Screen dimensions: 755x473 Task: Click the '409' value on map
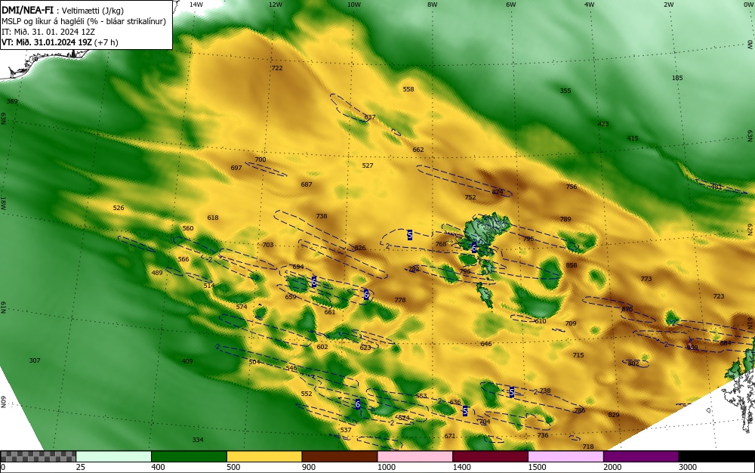186,361
